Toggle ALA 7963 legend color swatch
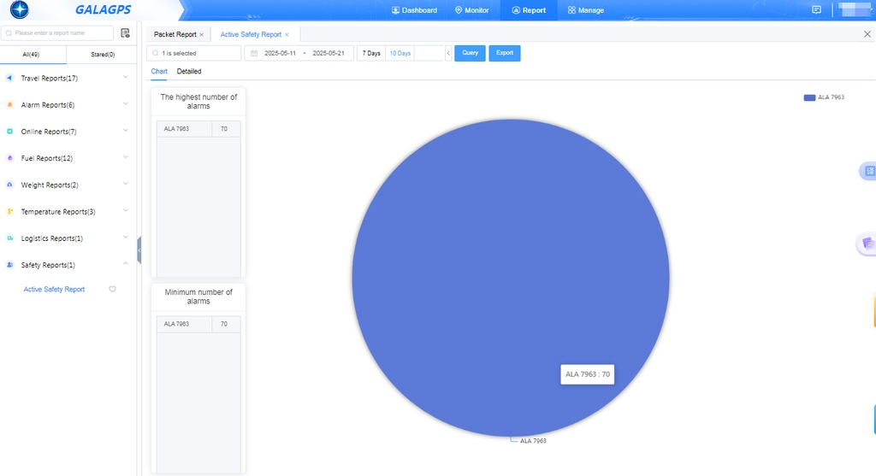The height and width of the screenshot is (476, 876). (x=809, y=97)
